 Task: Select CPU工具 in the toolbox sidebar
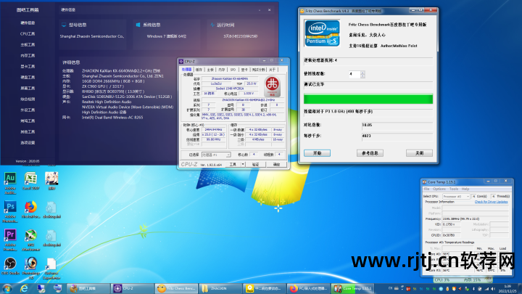[28, 33]
